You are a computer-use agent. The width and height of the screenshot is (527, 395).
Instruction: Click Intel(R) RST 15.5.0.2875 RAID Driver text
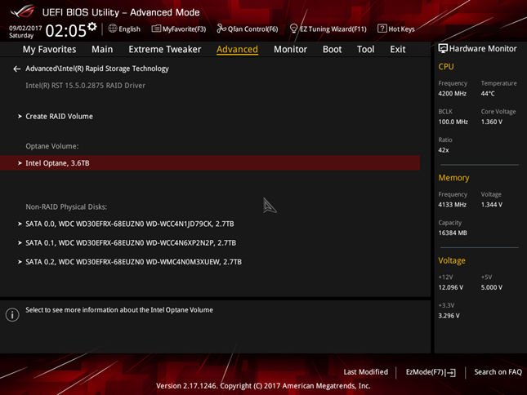[x=85, y=85]
